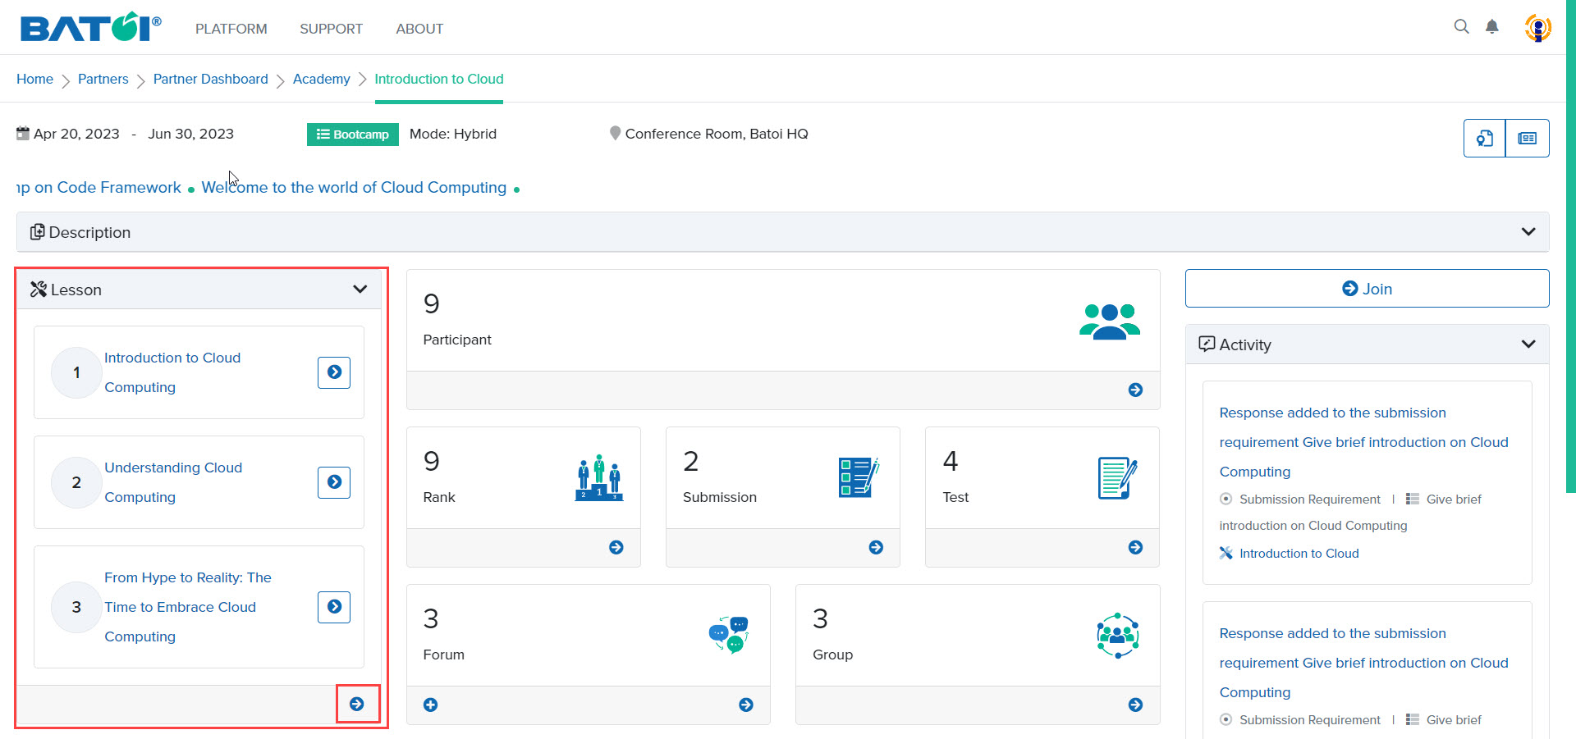Click the Description header text

pyautogui.click(x=89, y=232)
